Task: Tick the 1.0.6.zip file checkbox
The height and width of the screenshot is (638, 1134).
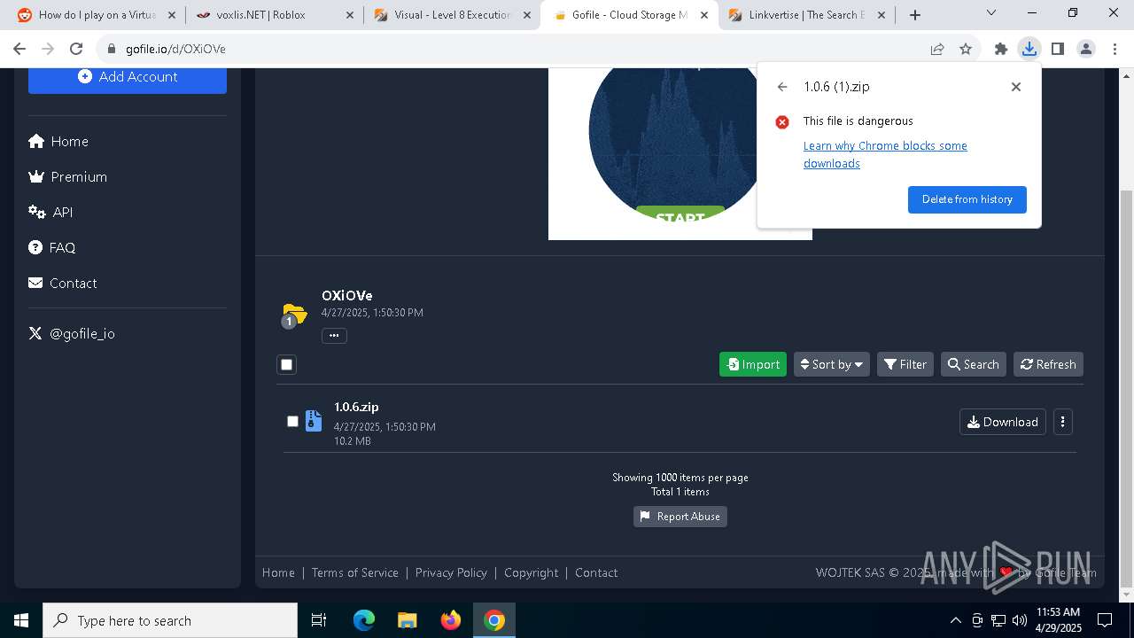Action: [292, 422]
